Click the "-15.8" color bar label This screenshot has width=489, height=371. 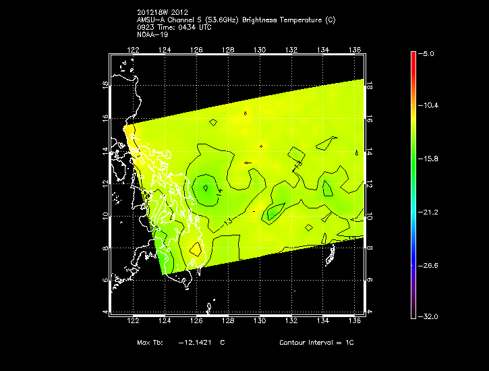pyautogui.click(x=428, y=159)
